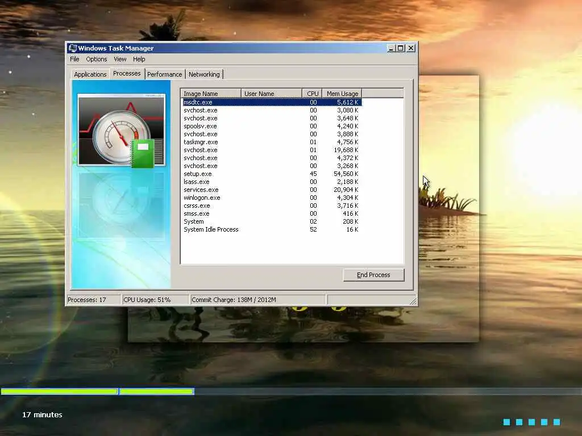Click the green setup progress bar
This screenshot has height=436, width=582.
[97, 391]
